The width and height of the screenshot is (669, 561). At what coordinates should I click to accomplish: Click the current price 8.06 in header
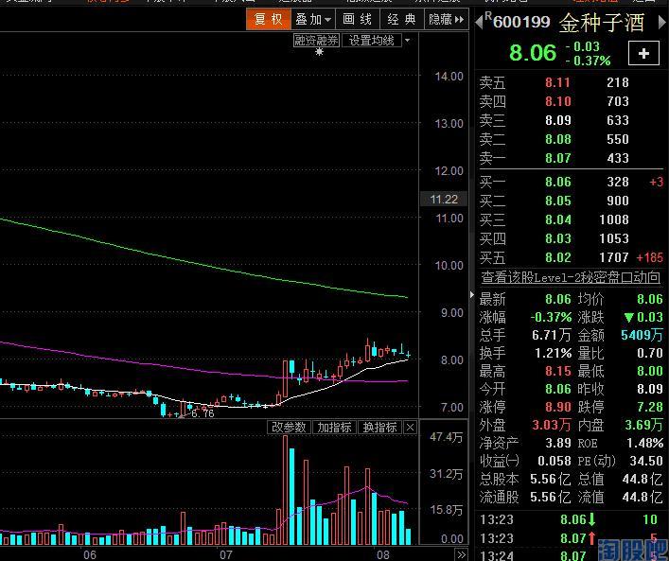click(x=533, y=53)
